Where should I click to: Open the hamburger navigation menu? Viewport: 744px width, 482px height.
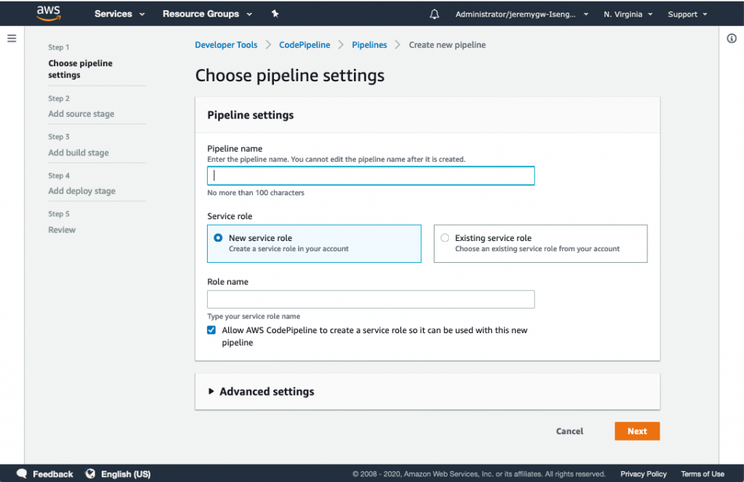point(12,38)
